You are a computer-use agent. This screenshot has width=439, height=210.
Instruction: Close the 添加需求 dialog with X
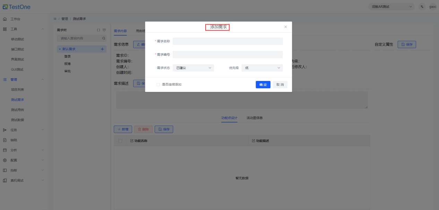pyautogui.click(x=286, y=27)
